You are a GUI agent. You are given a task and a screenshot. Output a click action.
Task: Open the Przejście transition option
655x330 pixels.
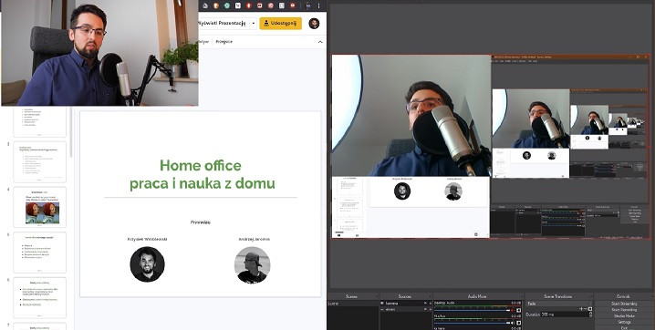[x=224, y=42]
